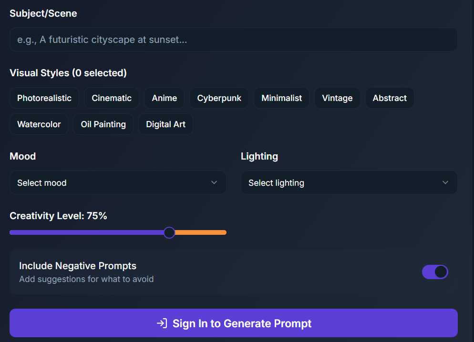Click the sign-in arrow icon on the generate button
This screenshot has height=342, width=474.
[x=161, y=323]
